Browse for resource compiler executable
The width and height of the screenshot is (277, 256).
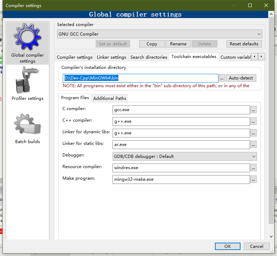click(x=253, y=168)
